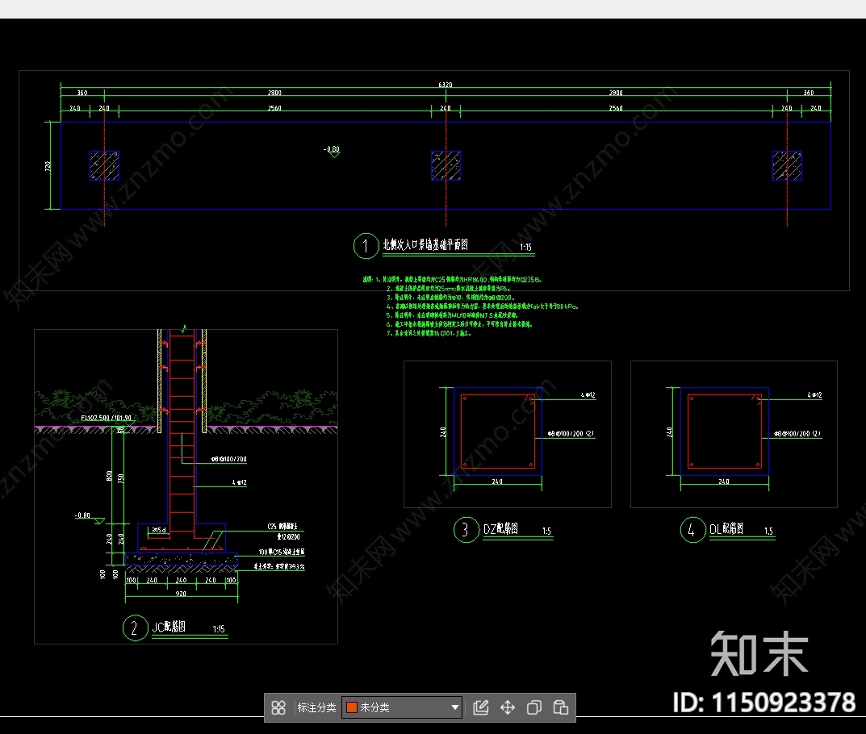Click the paste clipboard icon
Viewport: 866px width, 734px height.
(560, 707)
